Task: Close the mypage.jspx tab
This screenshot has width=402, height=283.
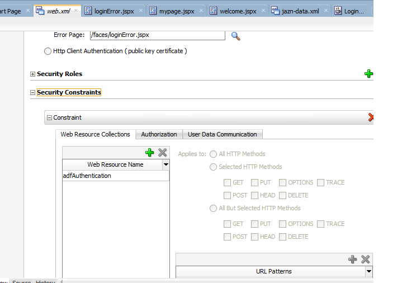Action: coord(201,11)
